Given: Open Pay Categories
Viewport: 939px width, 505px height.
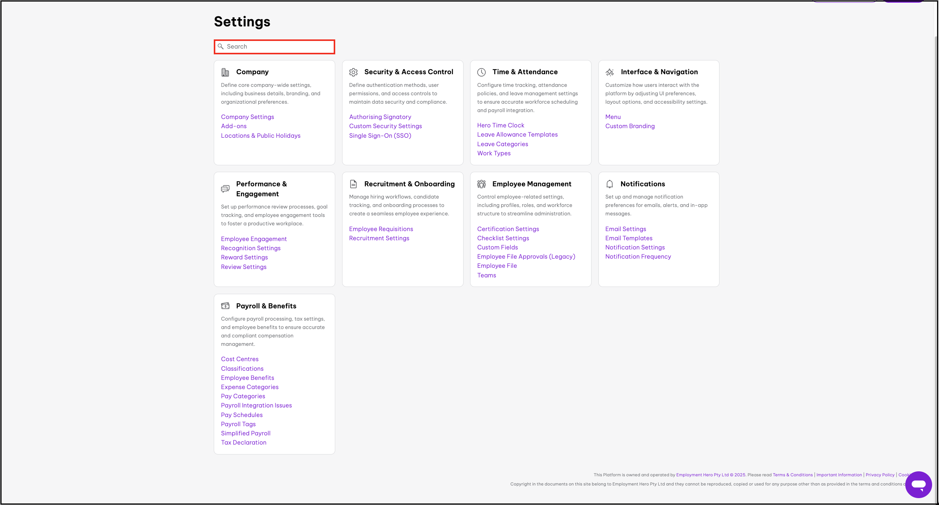Looking at the screenshot, I should (243, 396).
